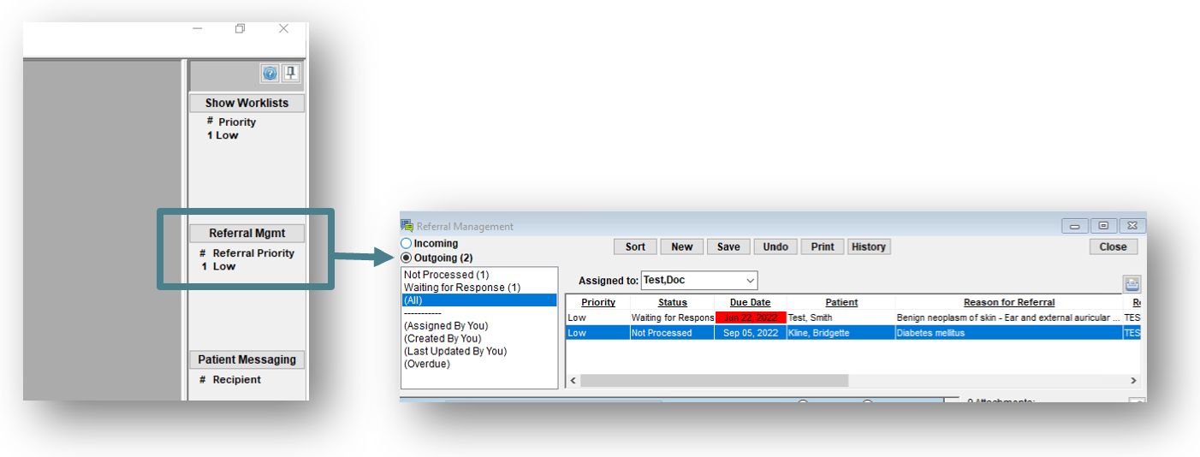Click the Print button

click(823, 246)
